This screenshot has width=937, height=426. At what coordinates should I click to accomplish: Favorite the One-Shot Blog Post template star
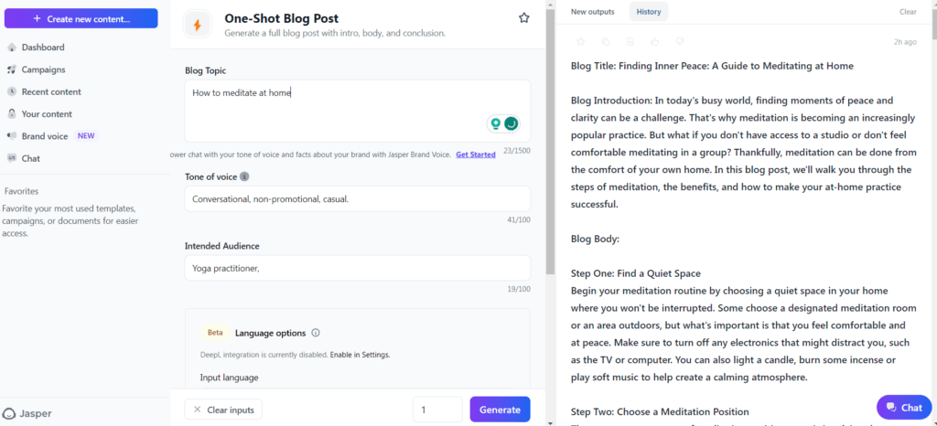tap(524, 18)
